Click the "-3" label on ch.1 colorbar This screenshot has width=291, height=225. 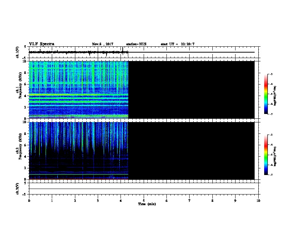pyautogui.click(x=271, y=74)
